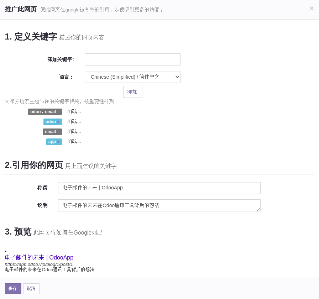
Task: Click the 保存 button
Action: [x=13, y=288]
